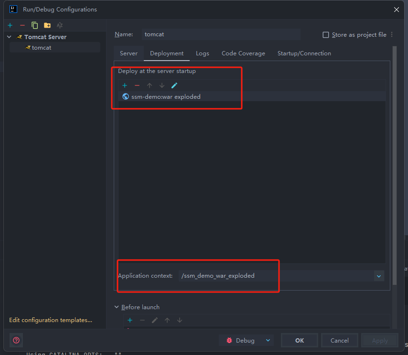This screenshot has height=355, width=408.
Task: Click the save to folder icon
Action: (x=47, y=25)
